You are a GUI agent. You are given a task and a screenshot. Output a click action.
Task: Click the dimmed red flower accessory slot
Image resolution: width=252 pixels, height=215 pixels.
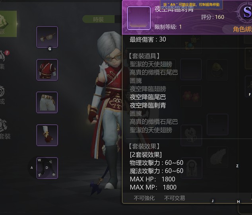point(191,96)
